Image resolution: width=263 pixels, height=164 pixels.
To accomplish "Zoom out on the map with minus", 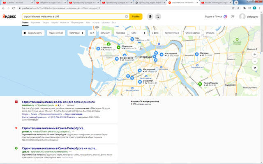I will click(255, 61).
